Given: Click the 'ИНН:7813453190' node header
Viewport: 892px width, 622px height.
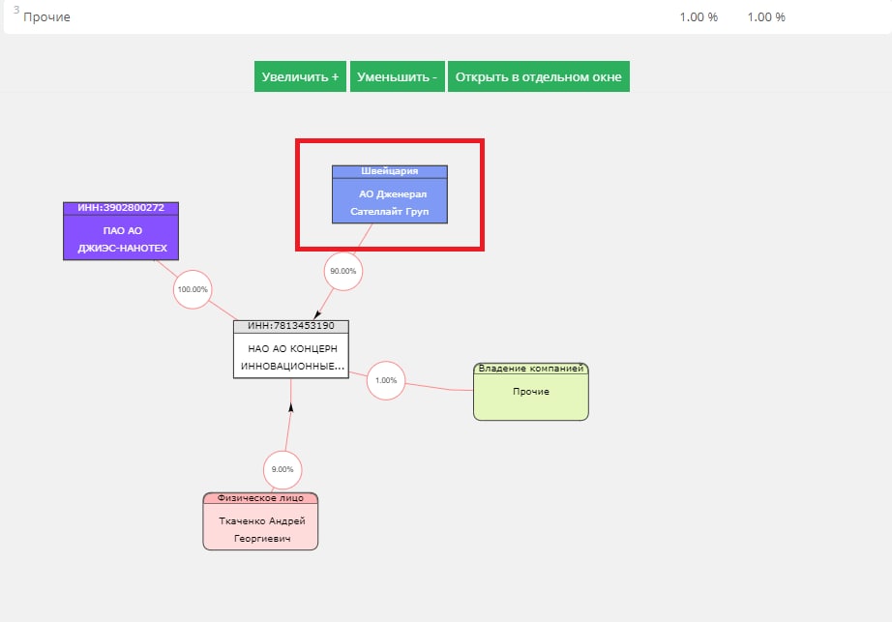Looking at the screenshot, I should point(291,326).
